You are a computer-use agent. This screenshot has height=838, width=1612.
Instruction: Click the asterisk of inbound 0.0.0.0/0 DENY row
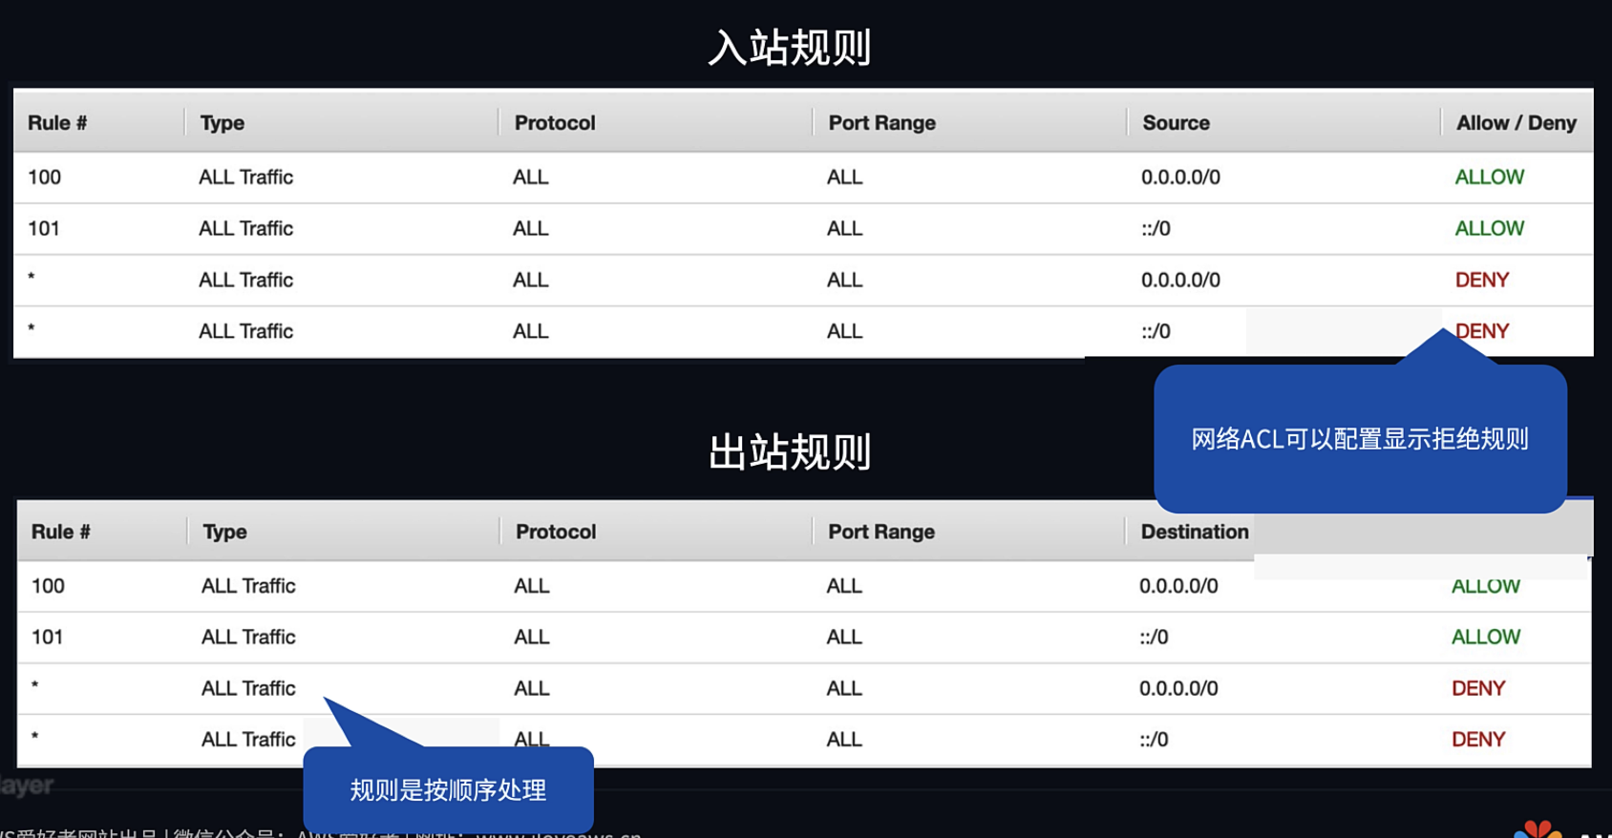(x=32, y=277)
